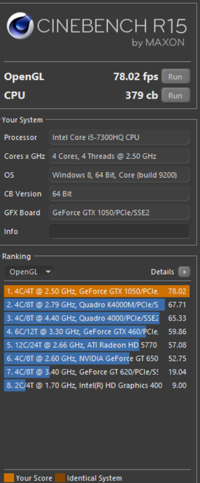Run the CPU benchmark
Viewport: 200px width, 483px height.
[175, 95]
